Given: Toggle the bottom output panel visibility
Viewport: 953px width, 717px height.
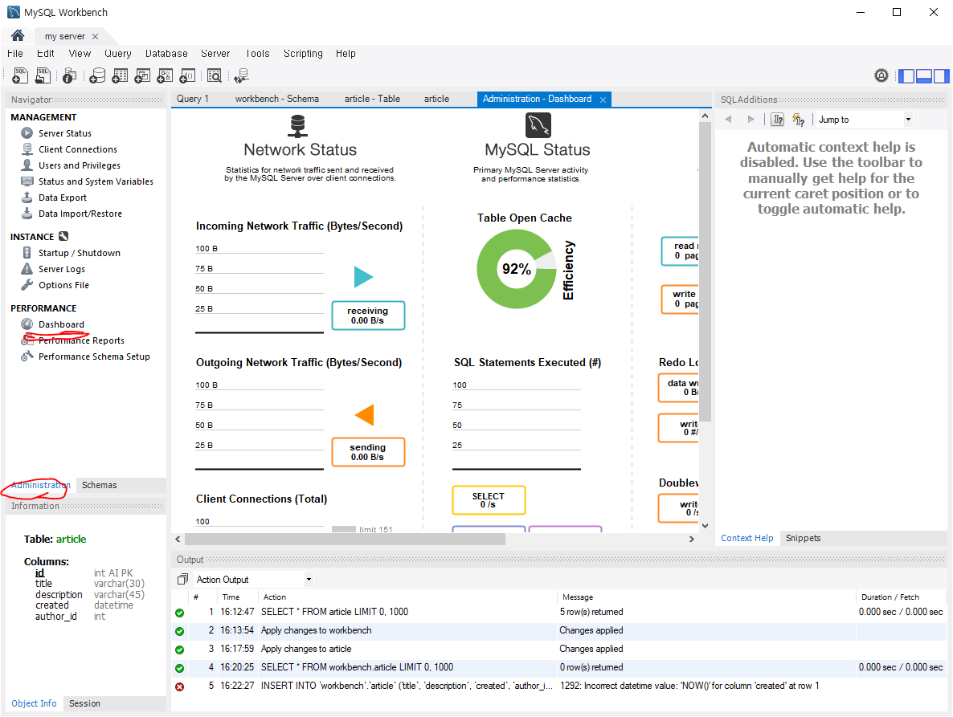Looking at the screenshot, I should (924, 76).
